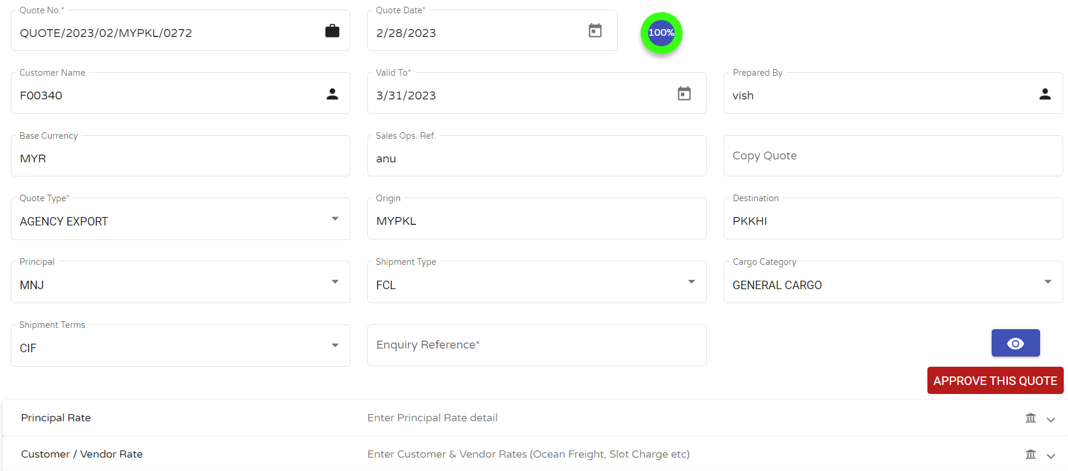This screenshot has height=471, width=1068.
Task: Click the APPROVE THIS QUOTE button
Action: [995, 381]
